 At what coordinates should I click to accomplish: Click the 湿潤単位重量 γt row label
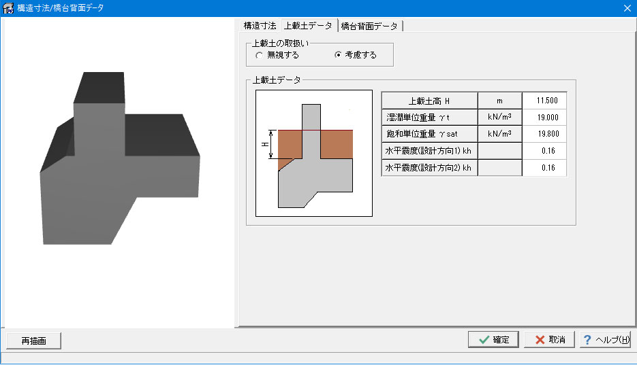429,118
